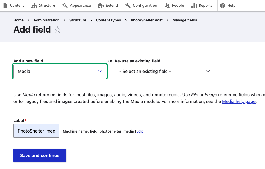
Task: Click the Content page icon in toolbar
Action: (x=5, y=5)
